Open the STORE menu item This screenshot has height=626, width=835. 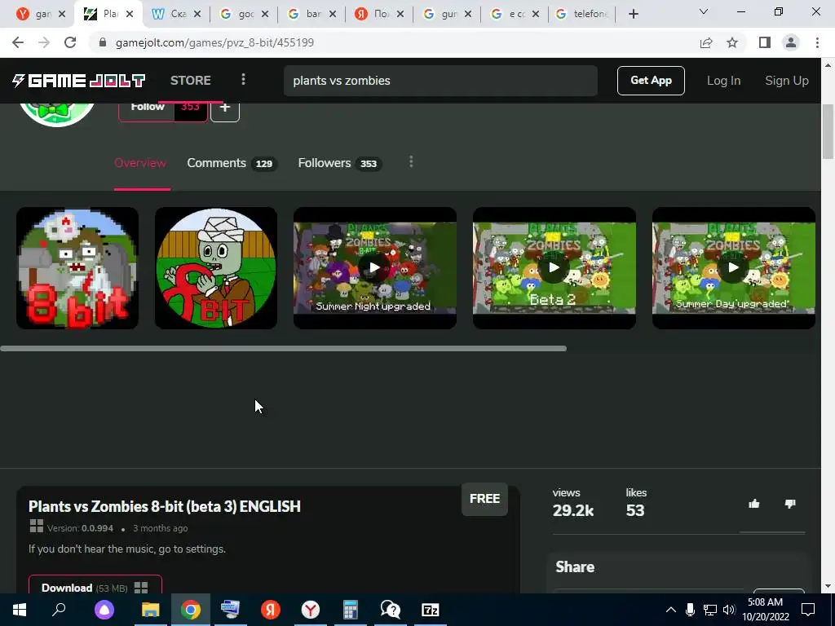190,81
